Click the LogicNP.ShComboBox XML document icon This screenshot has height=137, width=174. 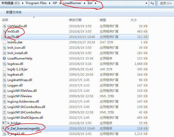pos(4,112)
